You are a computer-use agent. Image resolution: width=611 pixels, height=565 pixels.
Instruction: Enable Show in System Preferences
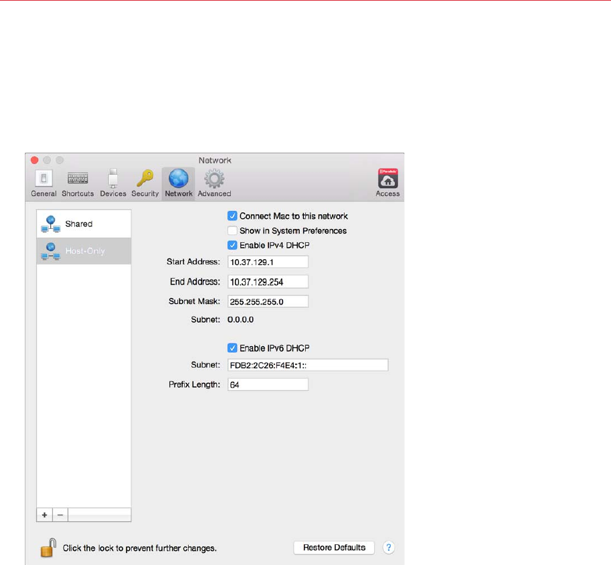click(232, 230)
